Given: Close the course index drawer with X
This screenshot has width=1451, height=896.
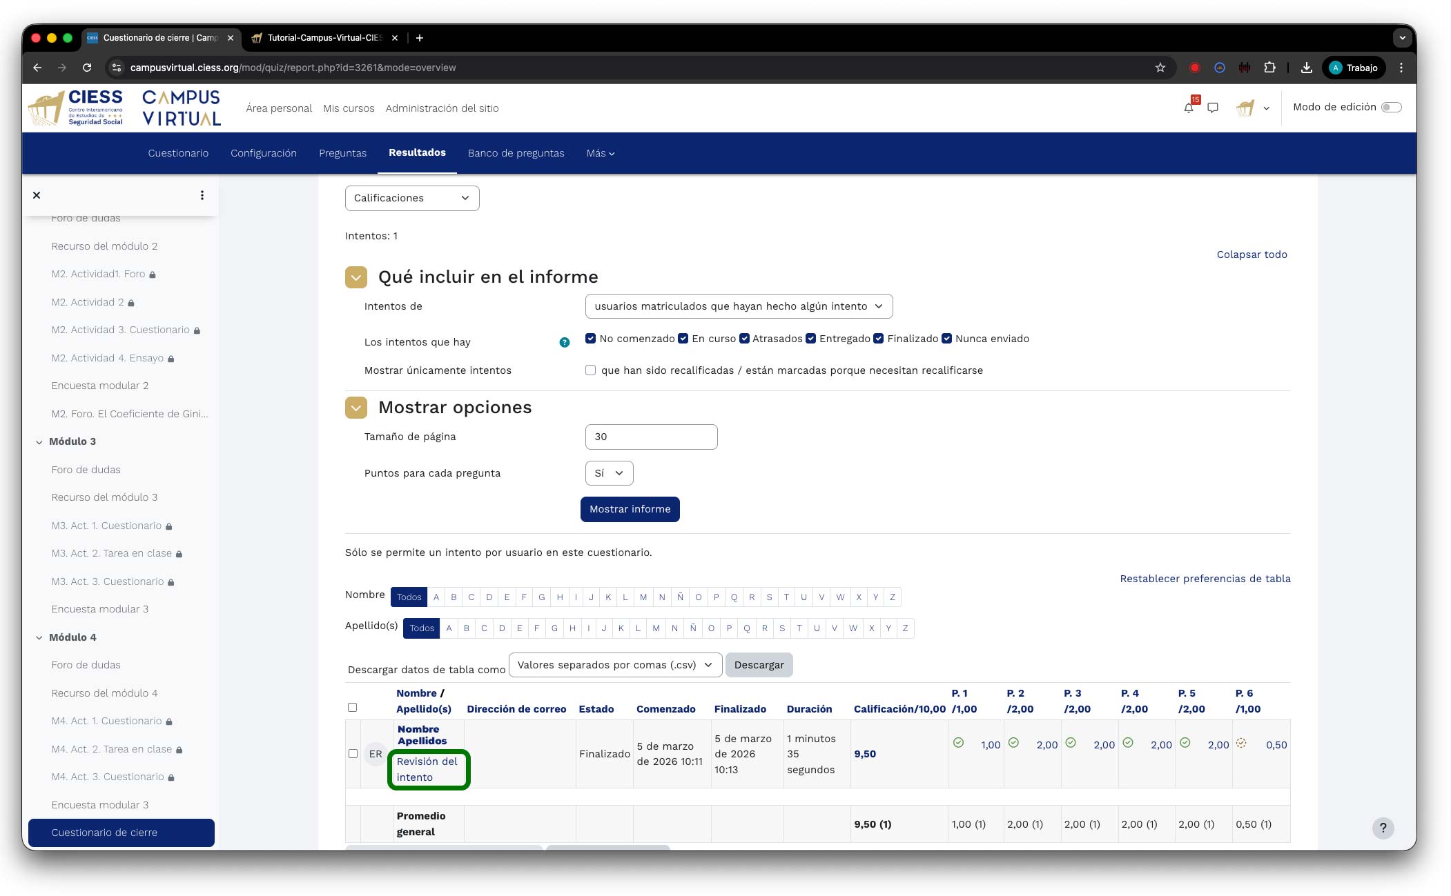Looking at the screenshot, I should click(37, 195).
